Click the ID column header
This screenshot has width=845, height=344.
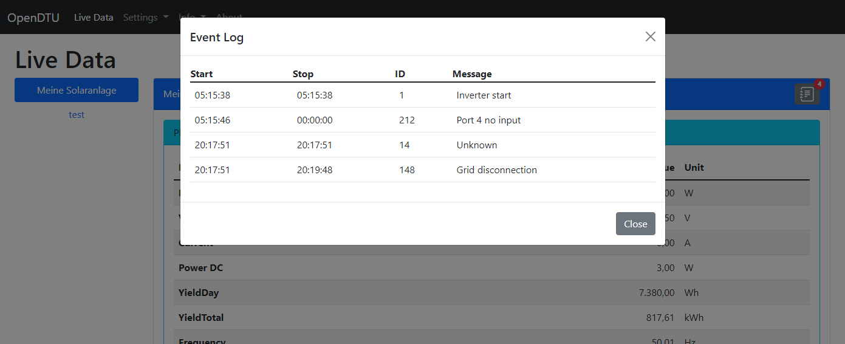click(x=400, y=74)
